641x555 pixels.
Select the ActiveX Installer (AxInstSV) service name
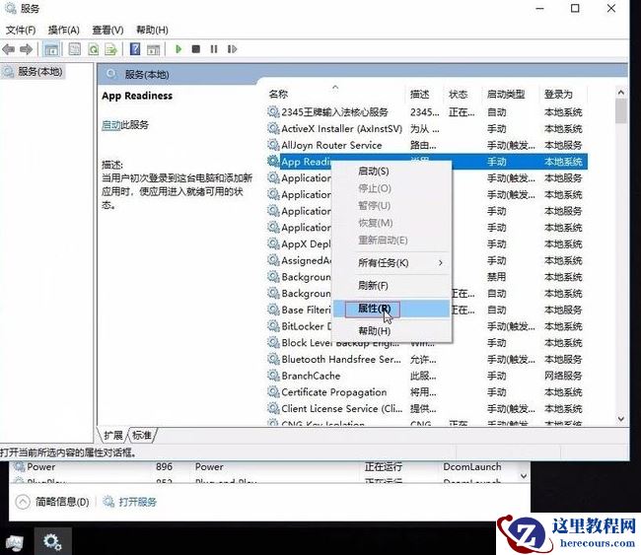pos(342,129)
